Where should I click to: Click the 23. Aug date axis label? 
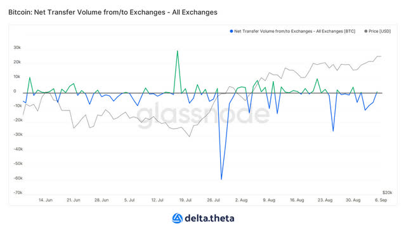click(325, 200)
